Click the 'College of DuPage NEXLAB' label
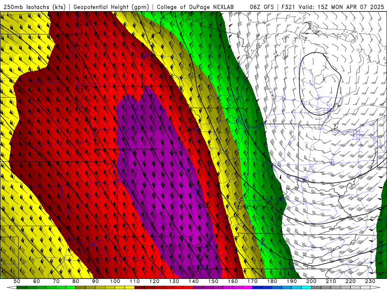Screen dimensions: 387x290 click(195, 7)
